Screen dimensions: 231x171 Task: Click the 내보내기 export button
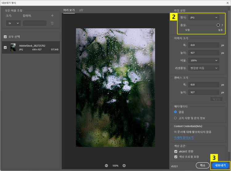click(220, 165)
